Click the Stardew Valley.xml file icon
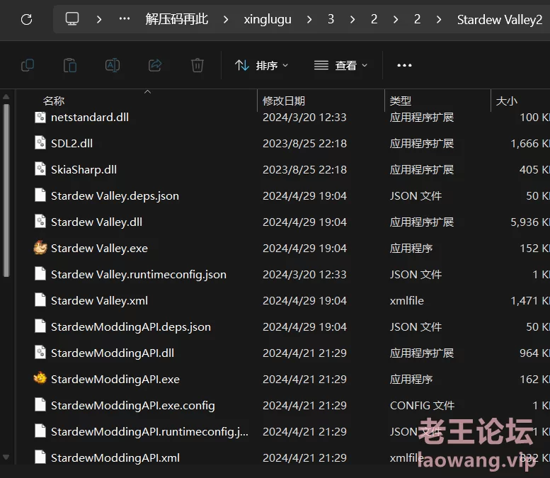This screenshot has width=550, height=478. pos(40,300)
